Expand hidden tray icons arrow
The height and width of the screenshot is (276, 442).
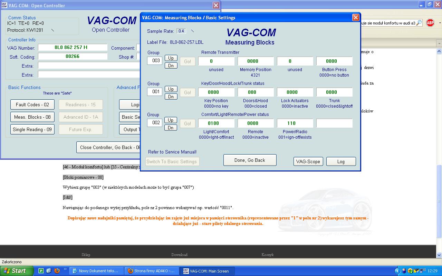(397, 271)
